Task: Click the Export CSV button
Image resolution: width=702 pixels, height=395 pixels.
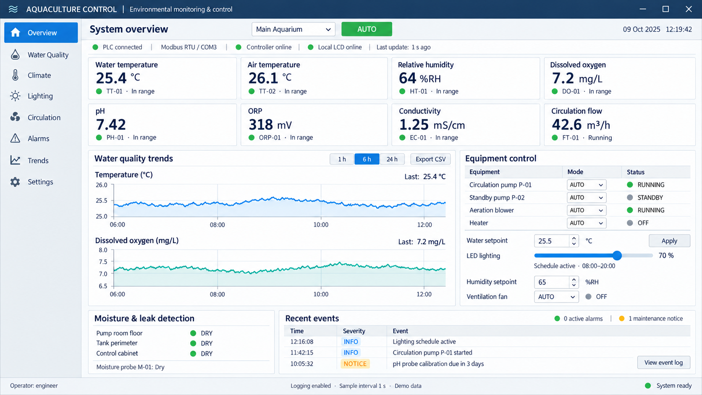Action: tap(430, 159)
